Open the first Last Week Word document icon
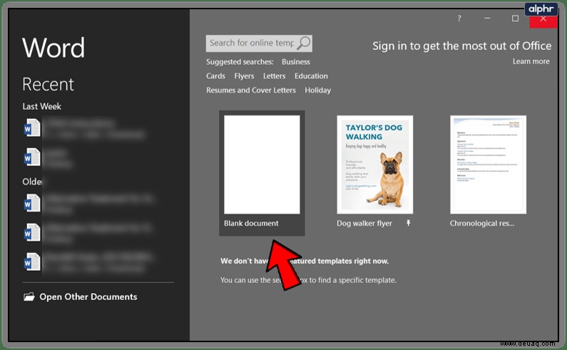The width and height of the screenshot is (567, 350). 32,128
